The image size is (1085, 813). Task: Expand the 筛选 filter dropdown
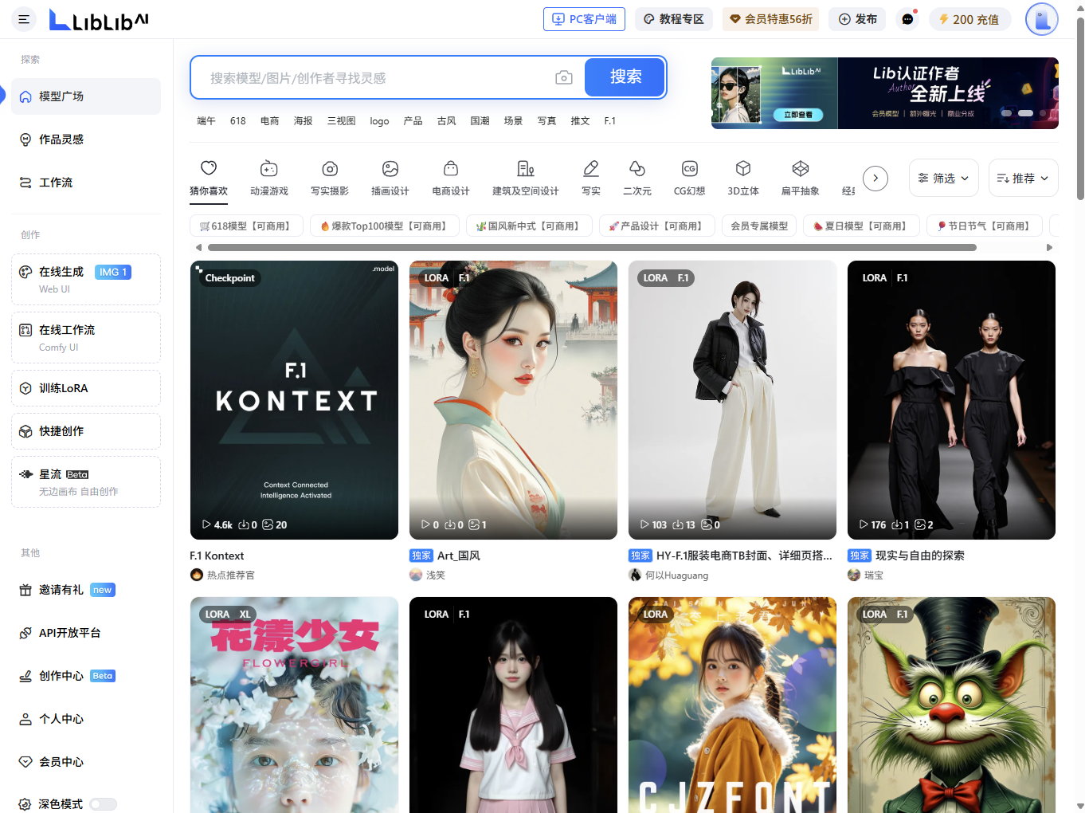(943, 178)
